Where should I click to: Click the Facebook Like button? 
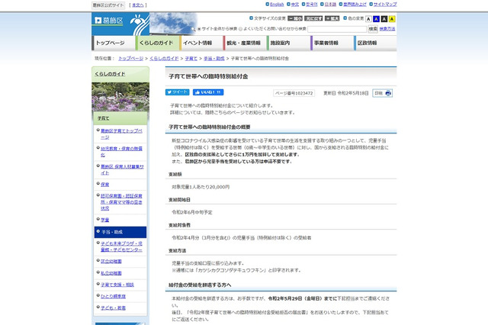pos(208,92)
